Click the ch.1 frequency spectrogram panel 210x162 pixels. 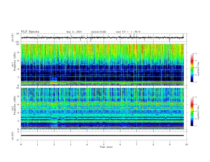pos(104,65)
